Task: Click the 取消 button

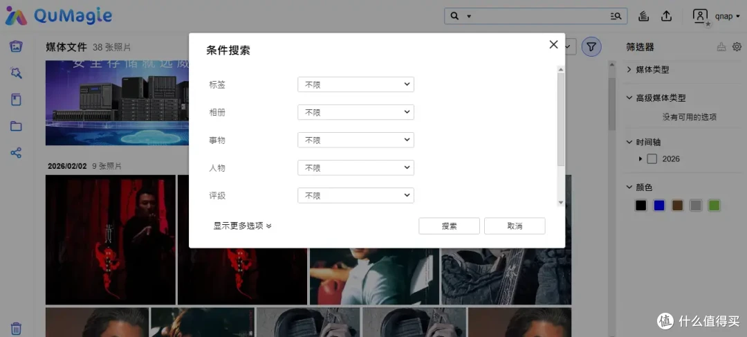Action: pos(515,226)
